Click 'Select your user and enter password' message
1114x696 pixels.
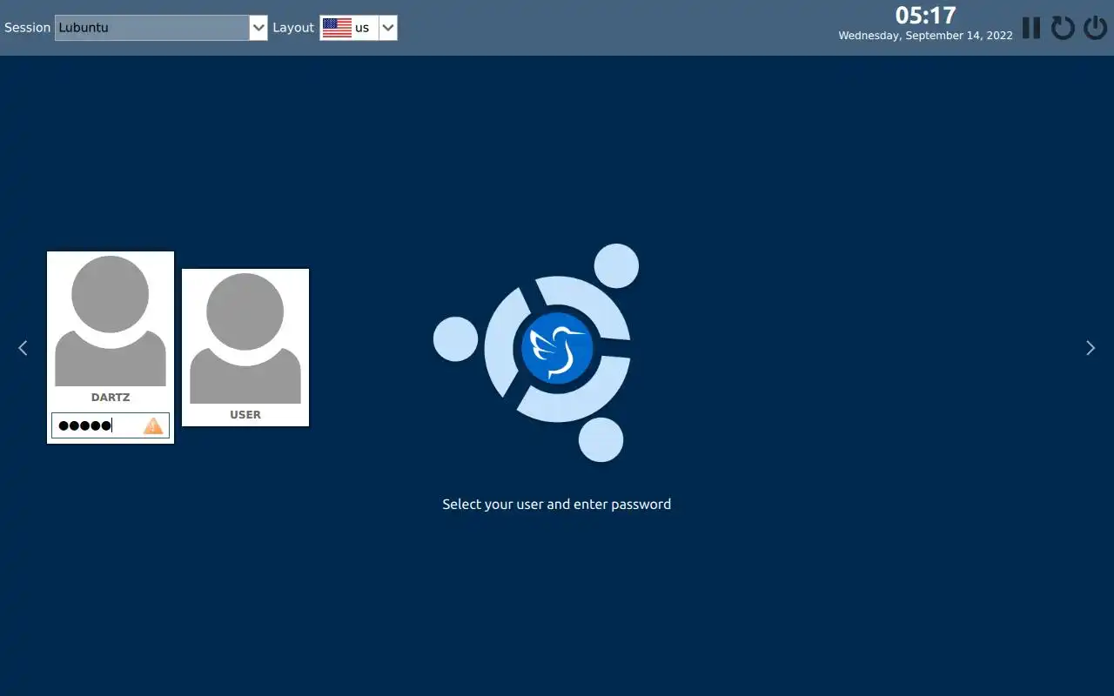[557, 504]
